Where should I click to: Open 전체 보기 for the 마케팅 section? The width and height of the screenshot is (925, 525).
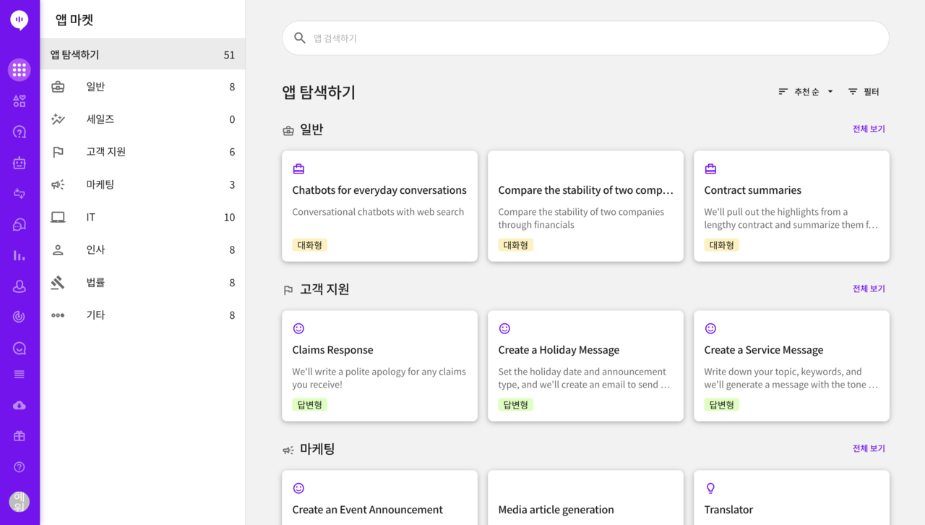868,448
